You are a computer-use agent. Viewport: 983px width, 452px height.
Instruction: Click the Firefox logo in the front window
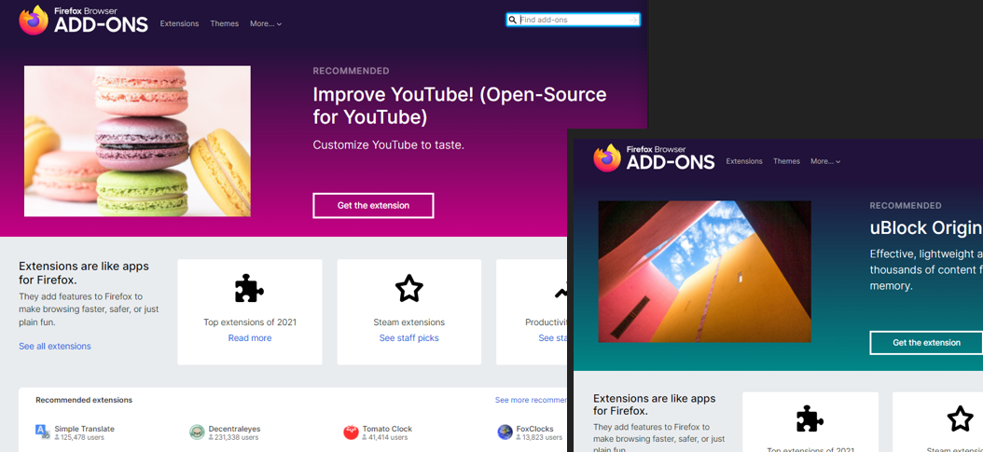(x=607, y=158)
